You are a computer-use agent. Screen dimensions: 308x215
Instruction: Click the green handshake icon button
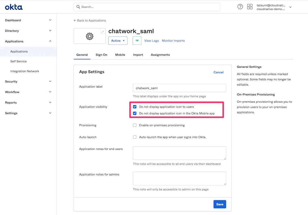pos(137,41)
